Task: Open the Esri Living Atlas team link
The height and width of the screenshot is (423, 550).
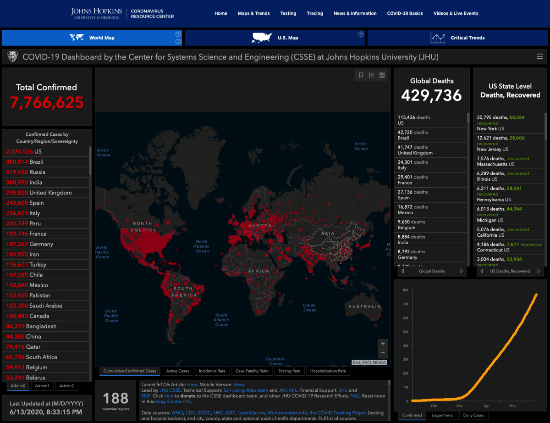Action: click(x=246, y=390)
